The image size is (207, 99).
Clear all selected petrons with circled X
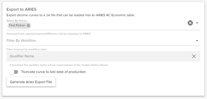click(x=190, y=23)
